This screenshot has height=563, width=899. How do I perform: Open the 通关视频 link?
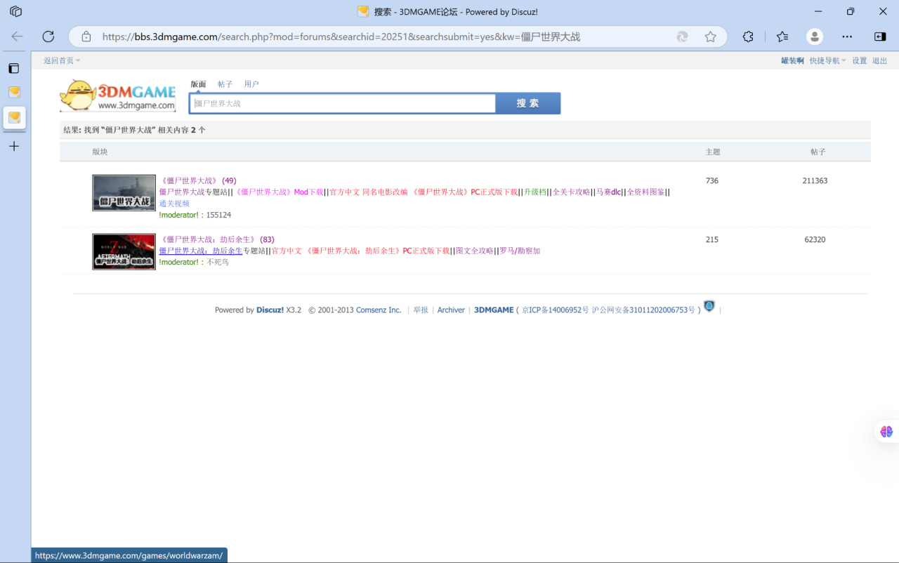pyautogui.click(x=174, y=204)
